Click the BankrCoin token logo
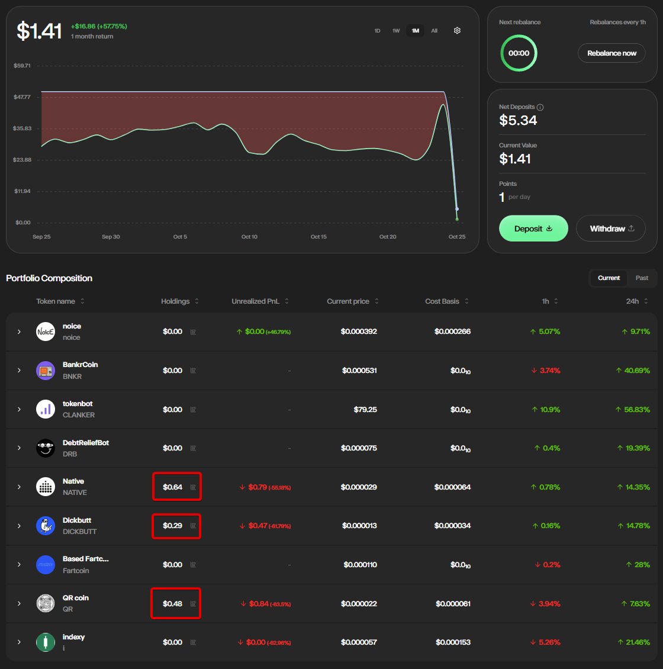The width and height of the screenshot is (663, 669). click(x=45, y=370)
